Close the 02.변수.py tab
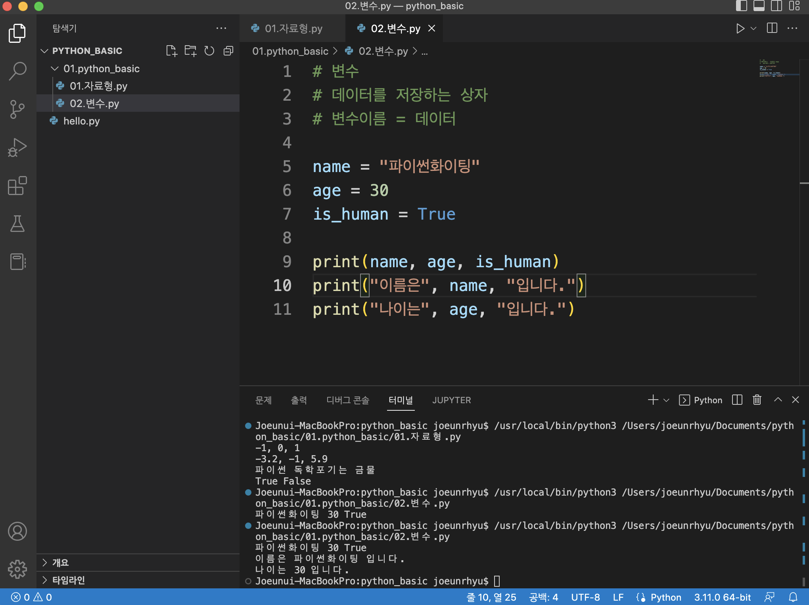809x605 pixels. click(432, 29)
